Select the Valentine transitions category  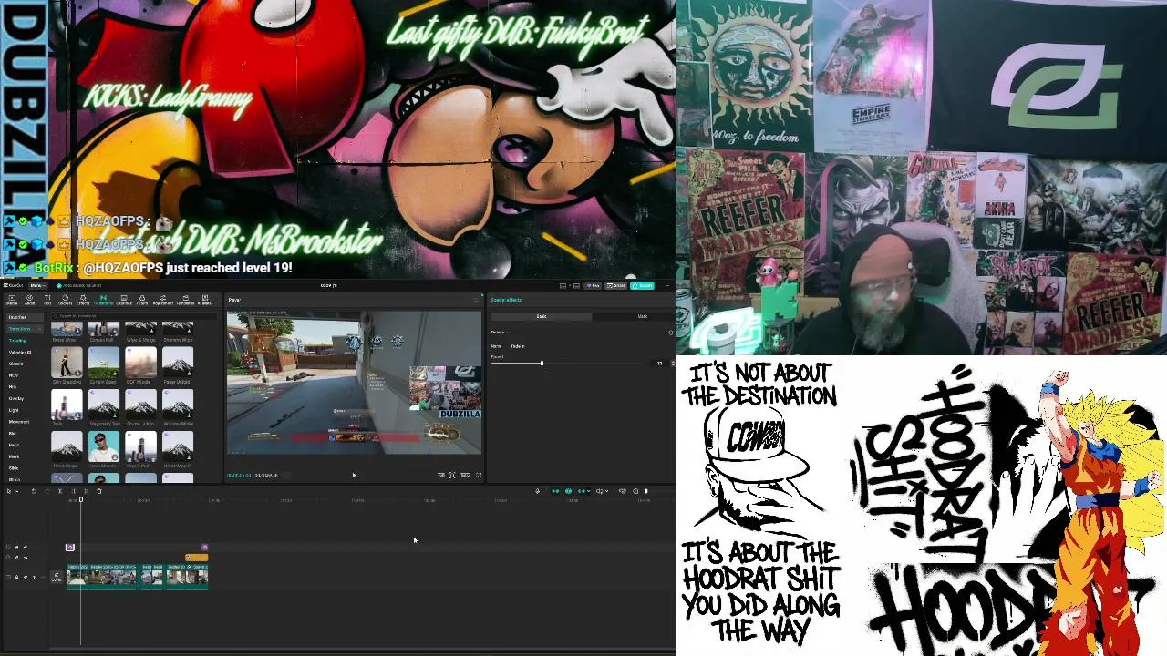(x=19, y=353)
